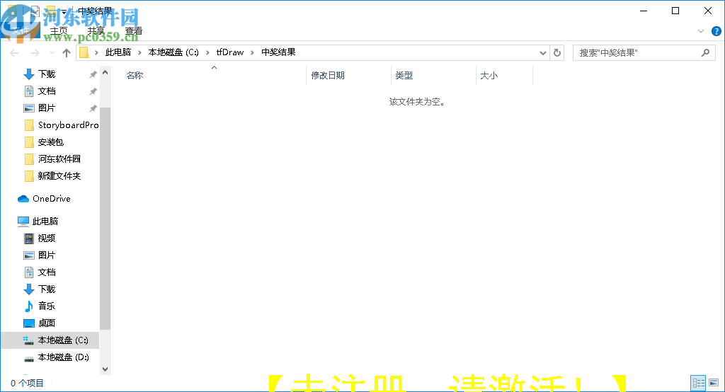Open the 共享 ribbon tab
Image resolution: width=725 pixels, height=392 pixels.
(x=96, y=31)
